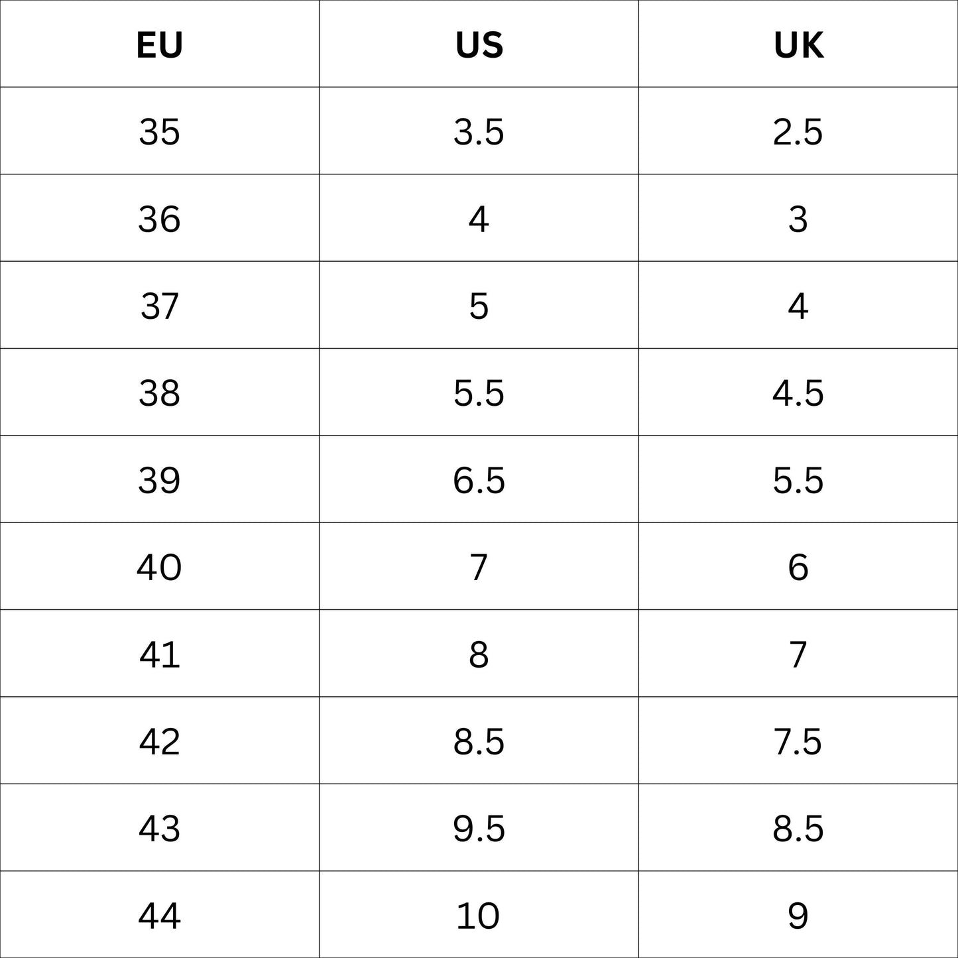Select US size 3.5 cell

pos(479,131)
